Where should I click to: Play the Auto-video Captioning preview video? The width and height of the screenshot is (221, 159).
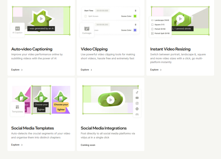41,19
